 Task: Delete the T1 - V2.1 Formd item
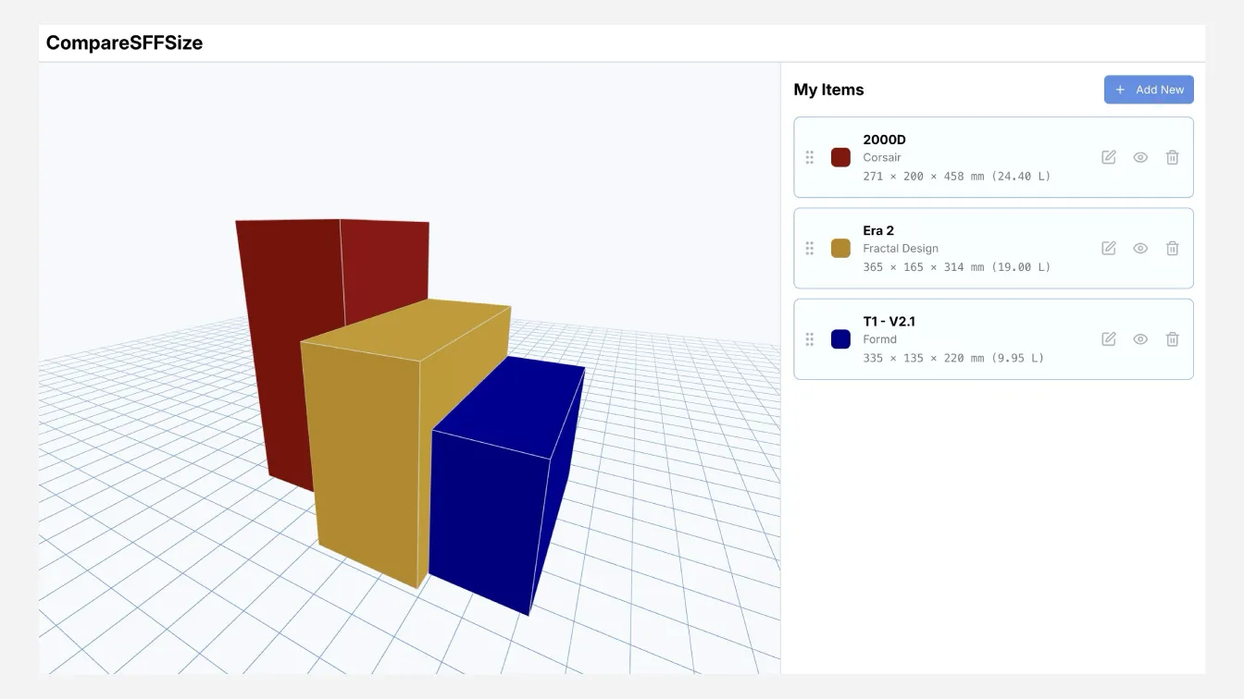point(1172,339)
